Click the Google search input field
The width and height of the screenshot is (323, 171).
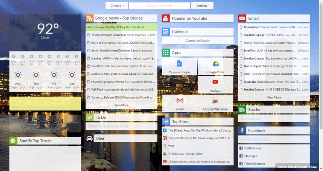(x=159, y=6)
